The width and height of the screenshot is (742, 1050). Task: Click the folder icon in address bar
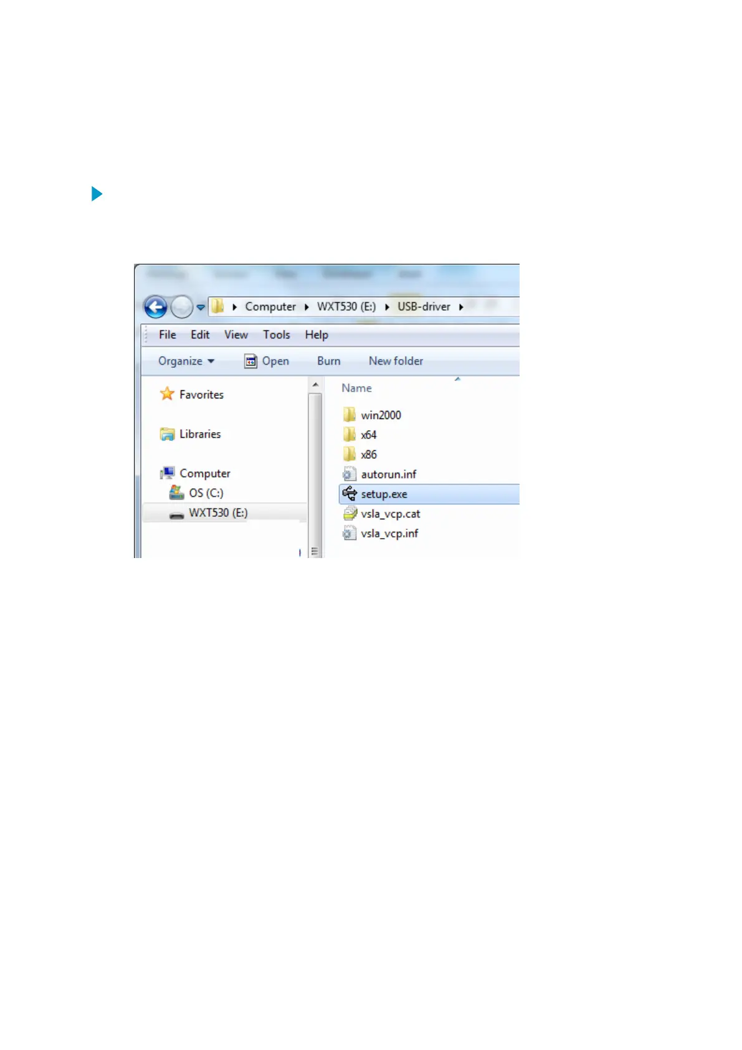(x=217, y=306)
